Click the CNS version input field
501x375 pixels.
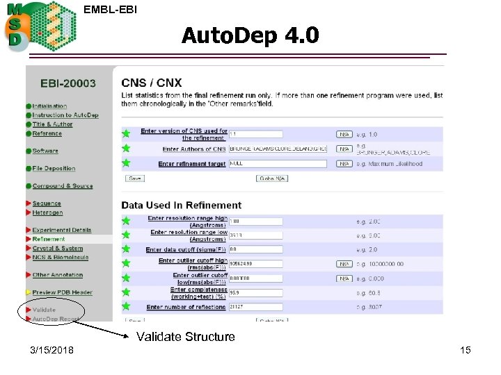point(255,134)
